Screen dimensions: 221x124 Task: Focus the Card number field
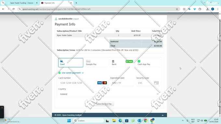click(84, 83)
